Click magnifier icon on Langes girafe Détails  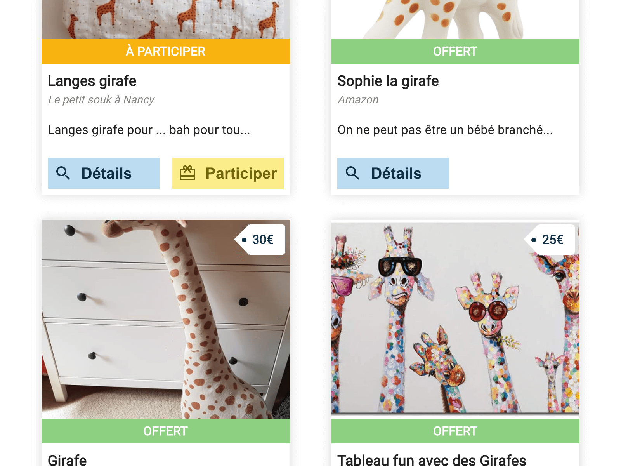tap(63, 173)
